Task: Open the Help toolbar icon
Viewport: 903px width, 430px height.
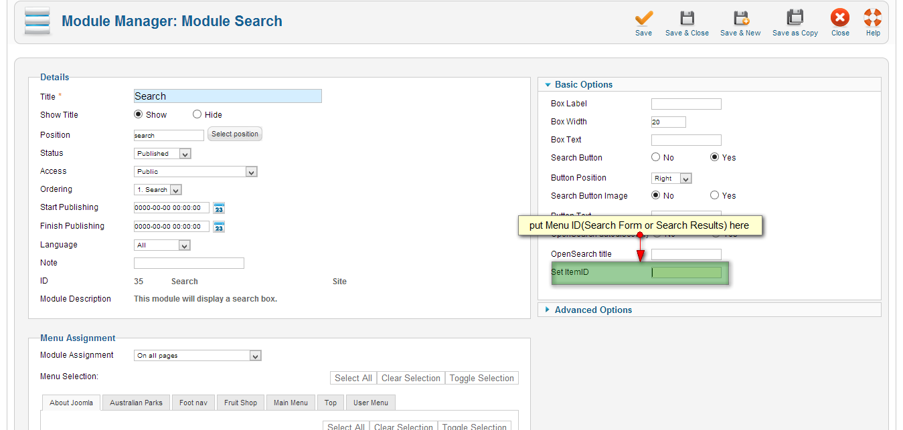Action: (x=872, y=18)
